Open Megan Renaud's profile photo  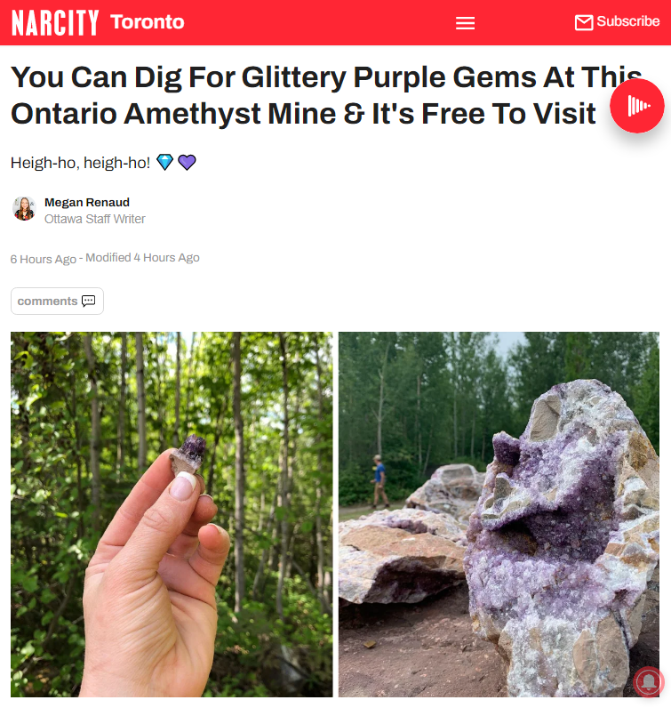(24, 209)
